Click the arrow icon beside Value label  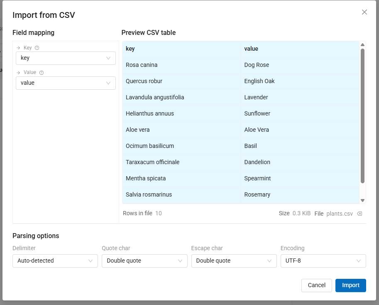tap(18, 73)
